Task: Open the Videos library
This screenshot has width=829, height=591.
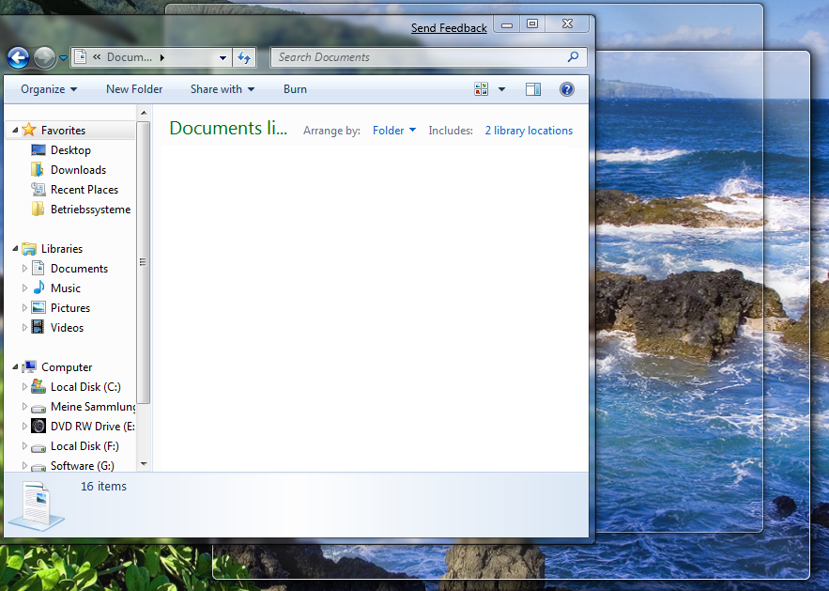Action: [x=67, y=328]
